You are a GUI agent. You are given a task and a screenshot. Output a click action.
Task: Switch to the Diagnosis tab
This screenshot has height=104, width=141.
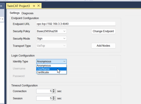(28, 13)
